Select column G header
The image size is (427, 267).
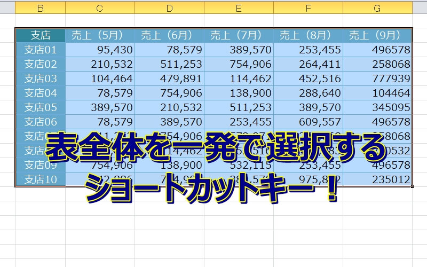377,8
